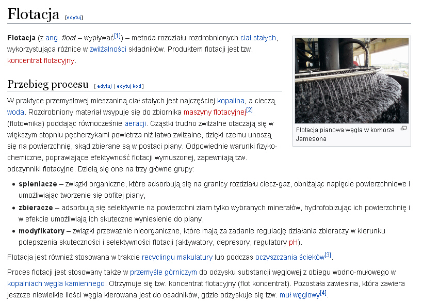Click the bold term spieniacze
Viewport: 423px width, 301px height.
click(38, 184)
